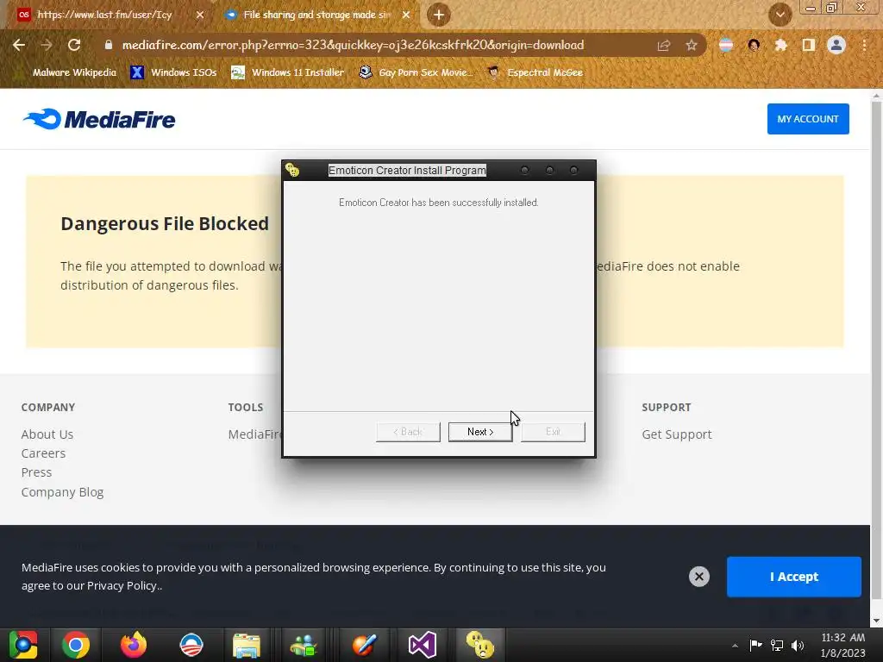Dismiss the cookie banner with X

698,577
